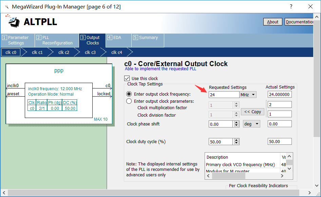The height and width of the screenshot is (197, 321).
Task: Select the clk c0 sub-page
Action: pos(11,52)
